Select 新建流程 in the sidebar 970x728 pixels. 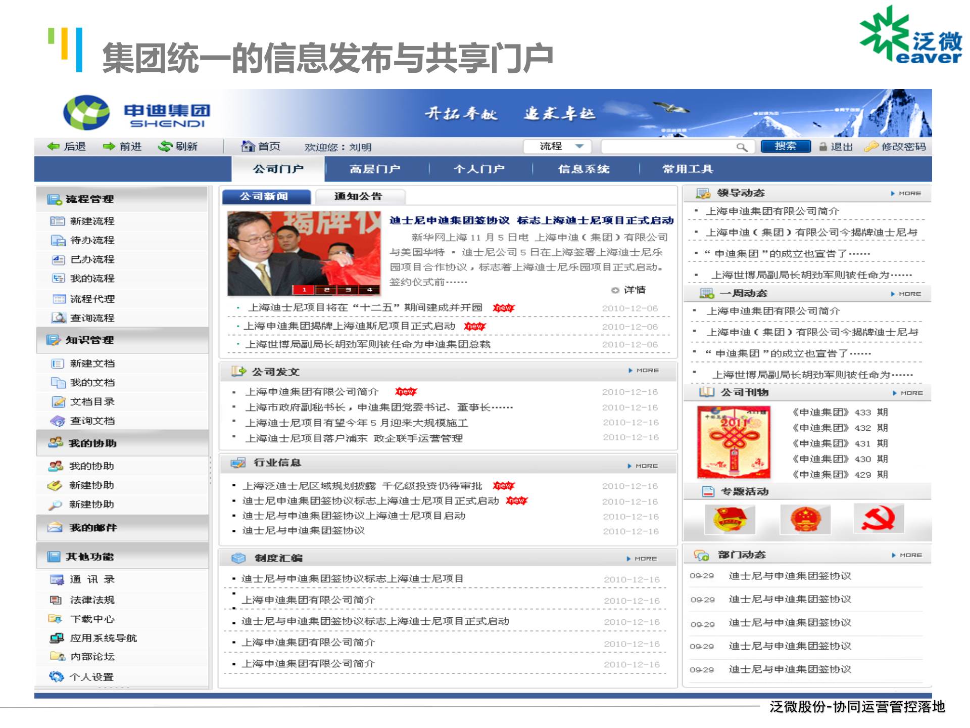pyautogui.click(x=92, y=221)
